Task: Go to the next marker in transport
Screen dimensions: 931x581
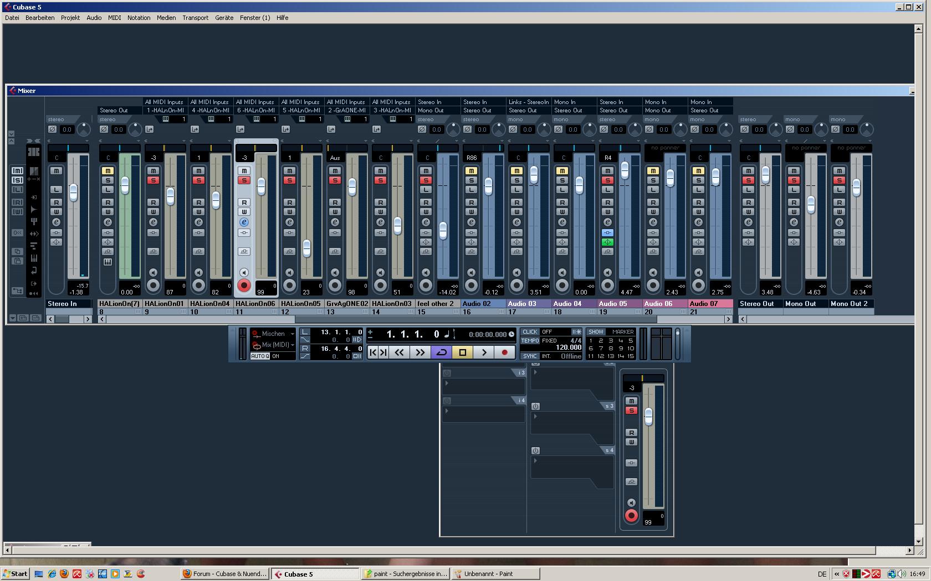Action: pos(383,352)
